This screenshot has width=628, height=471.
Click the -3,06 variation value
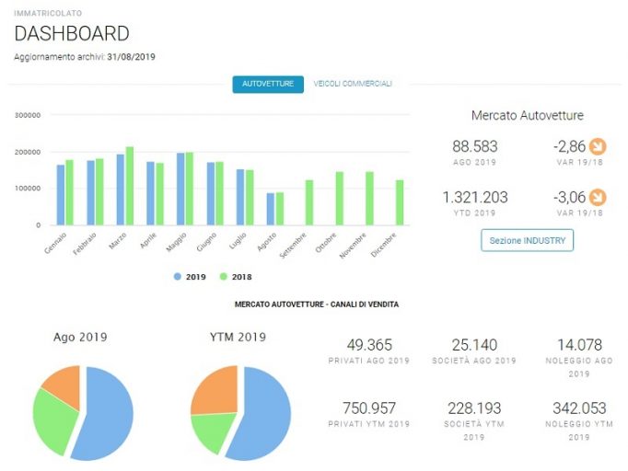coord(569,197)
